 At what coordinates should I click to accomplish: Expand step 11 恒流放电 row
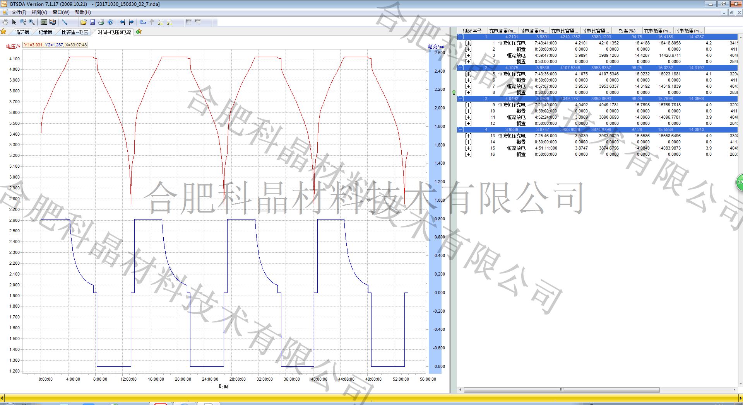click(468, 117)
